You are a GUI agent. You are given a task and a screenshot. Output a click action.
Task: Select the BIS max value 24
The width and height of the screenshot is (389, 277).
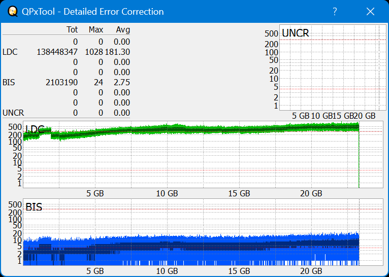pos(99,83)
